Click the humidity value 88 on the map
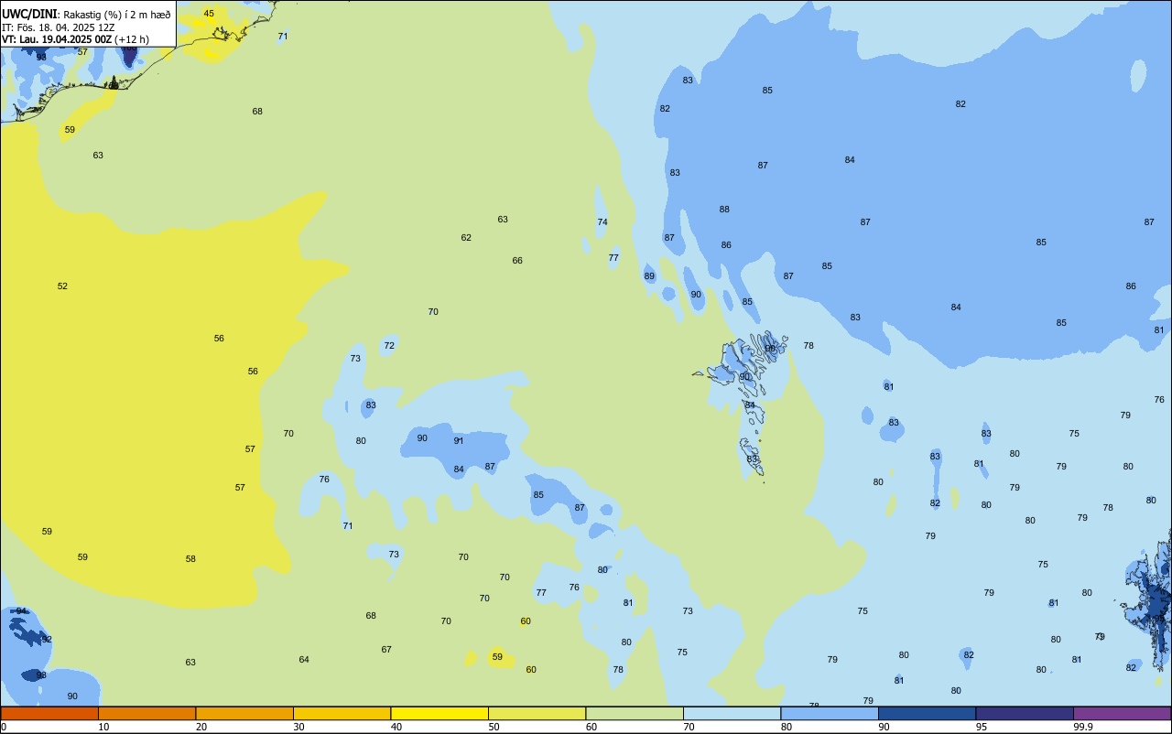Image resolution: width=1172 pixels, height=734 pixels. click(724, 210)
